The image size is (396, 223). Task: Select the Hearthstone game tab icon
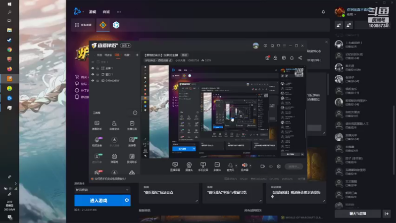point(103,25)
